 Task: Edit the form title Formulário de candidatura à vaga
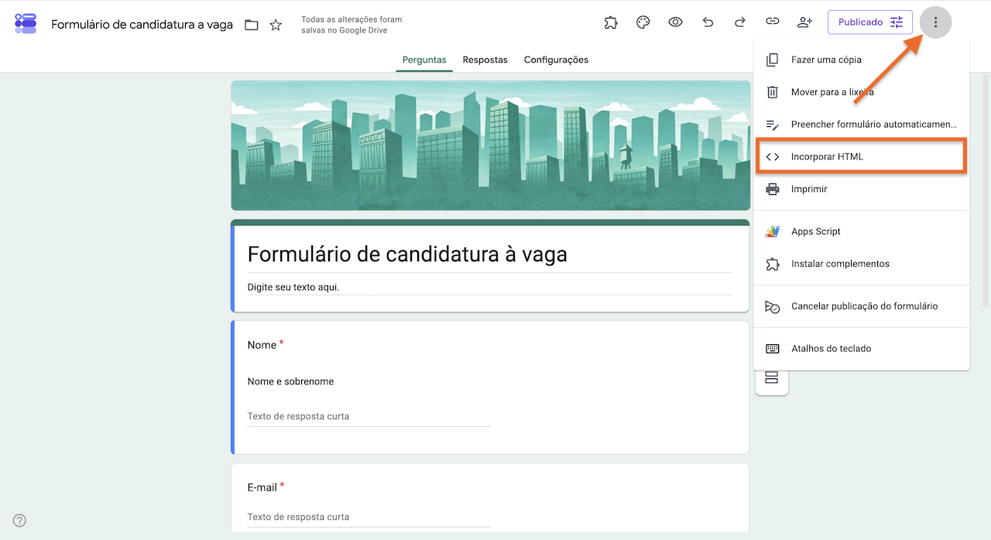[x=407, y=254]
